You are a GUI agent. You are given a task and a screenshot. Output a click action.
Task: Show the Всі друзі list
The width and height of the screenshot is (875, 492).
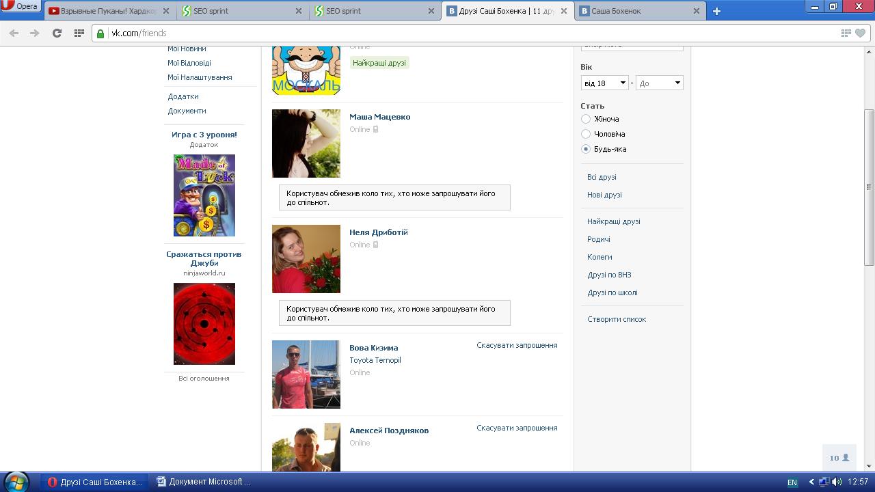pyautogui.click(x=602, y=177)
